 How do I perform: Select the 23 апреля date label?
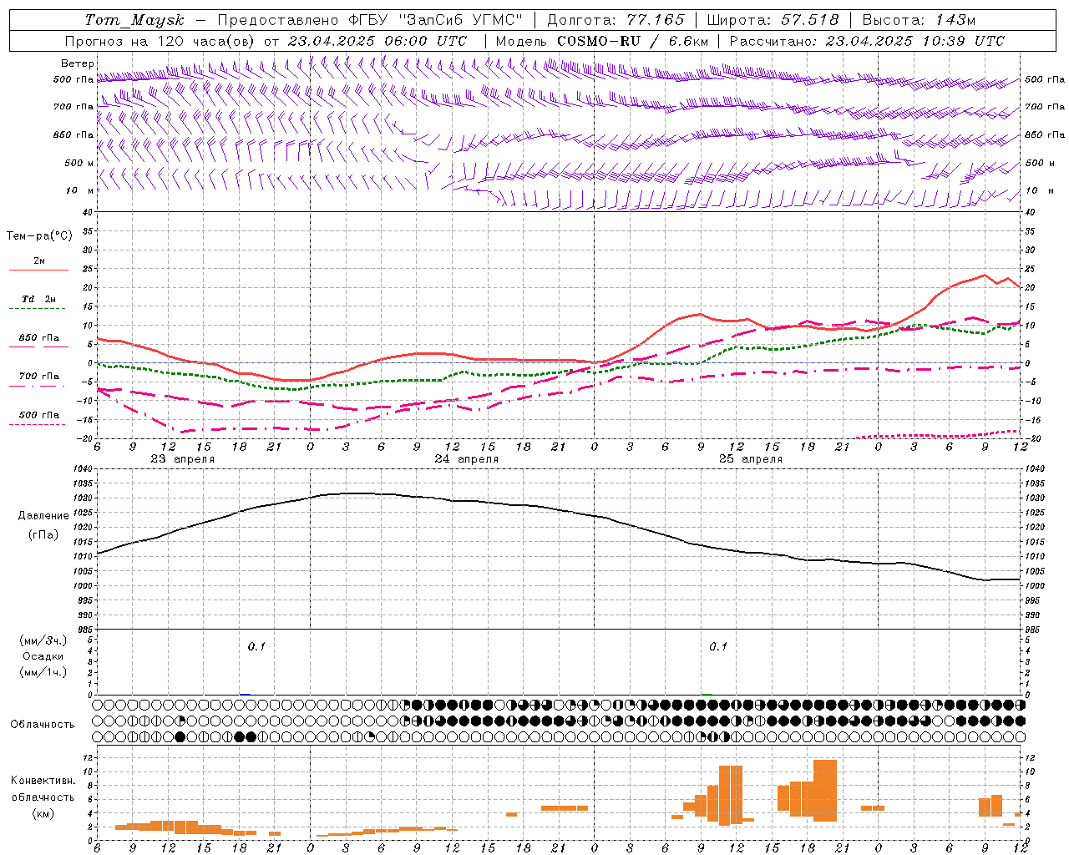(x=182, y=459)
